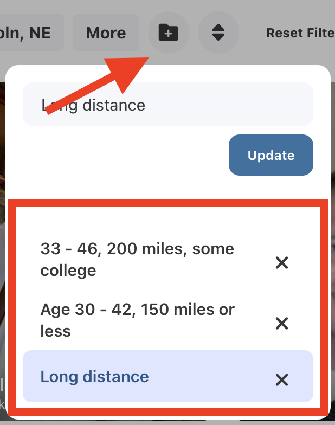Select '33 - 46, 200 miles, some college' filter
Screen dimensions: 335x425
pos(137,259)
